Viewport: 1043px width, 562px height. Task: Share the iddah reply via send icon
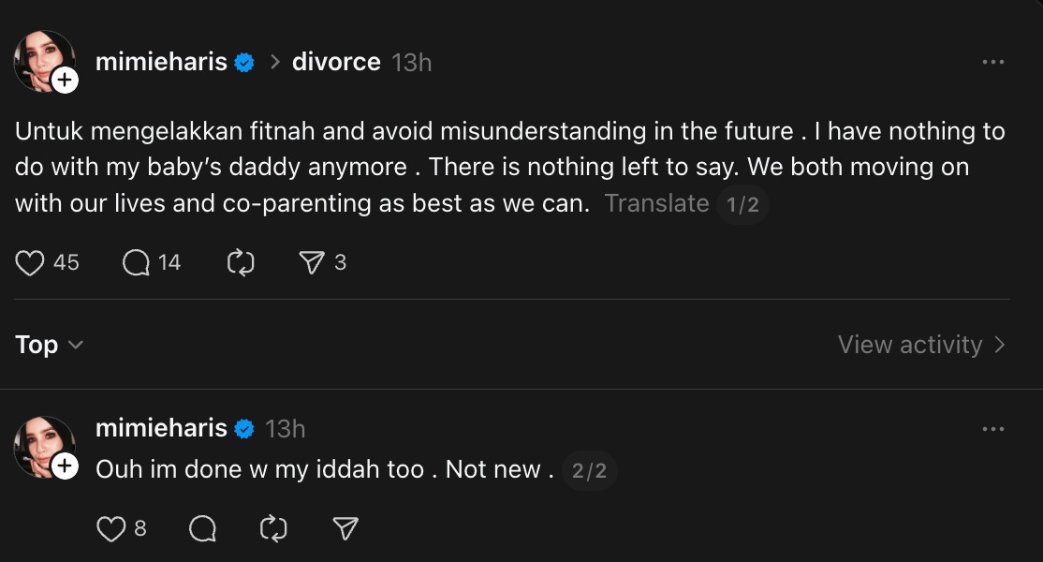(x=345, y=529)
